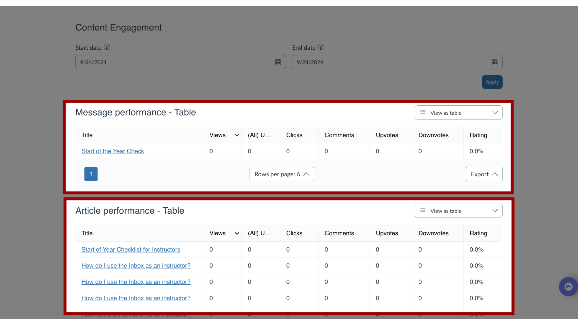578x325 pixels.
Task: Toggle View as table in Message performance panel
Action: click(x=458, y=113)
